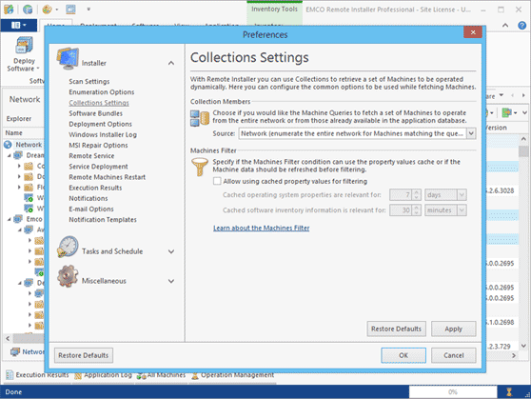Click the palette quick access toolbar icon
The image size is (531, 399).
47,10
